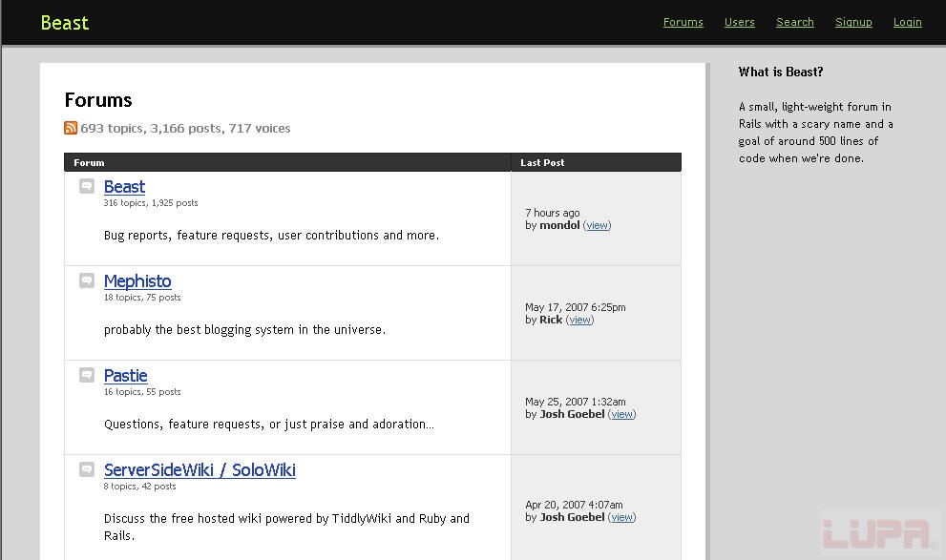
Task: Click '18 topics, 75 posts' text
Action: 142,298
